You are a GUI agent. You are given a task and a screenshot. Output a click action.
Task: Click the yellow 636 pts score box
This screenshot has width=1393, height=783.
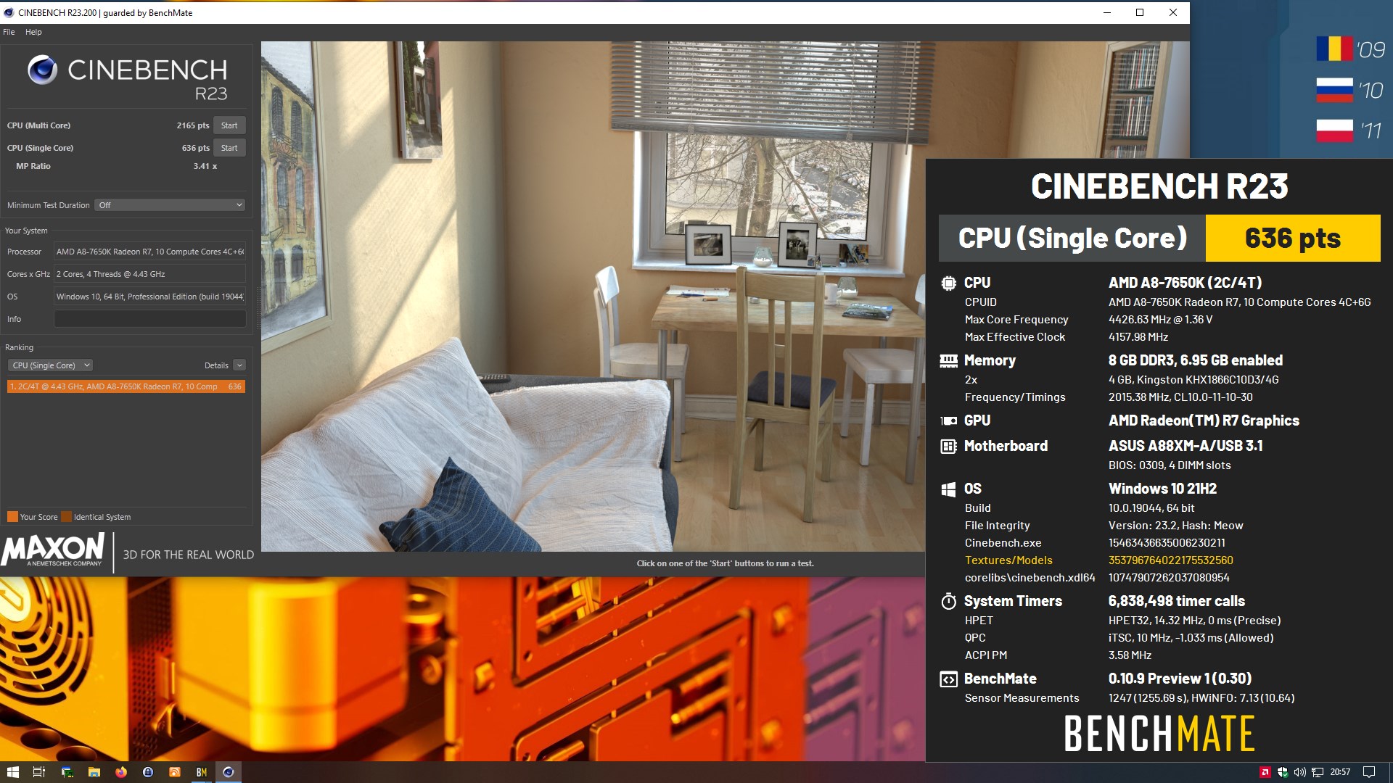click(1293, 238)
